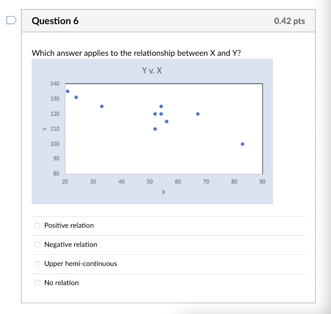Pick the Upper hemi-continuous option

(x=37, y=264)
